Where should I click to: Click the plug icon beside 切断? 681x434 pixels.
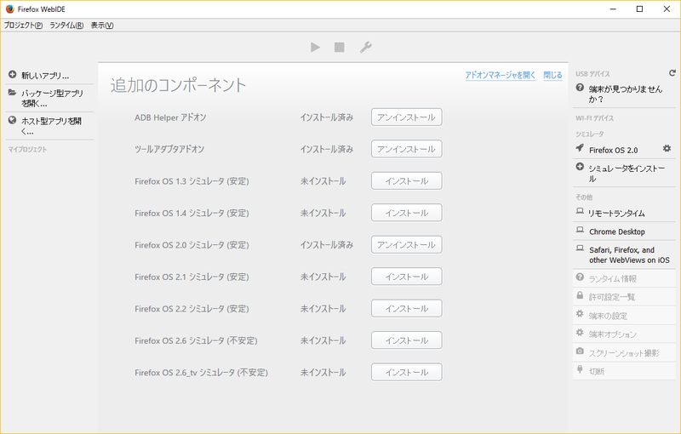pyautogui.click(x=580, y=369)
